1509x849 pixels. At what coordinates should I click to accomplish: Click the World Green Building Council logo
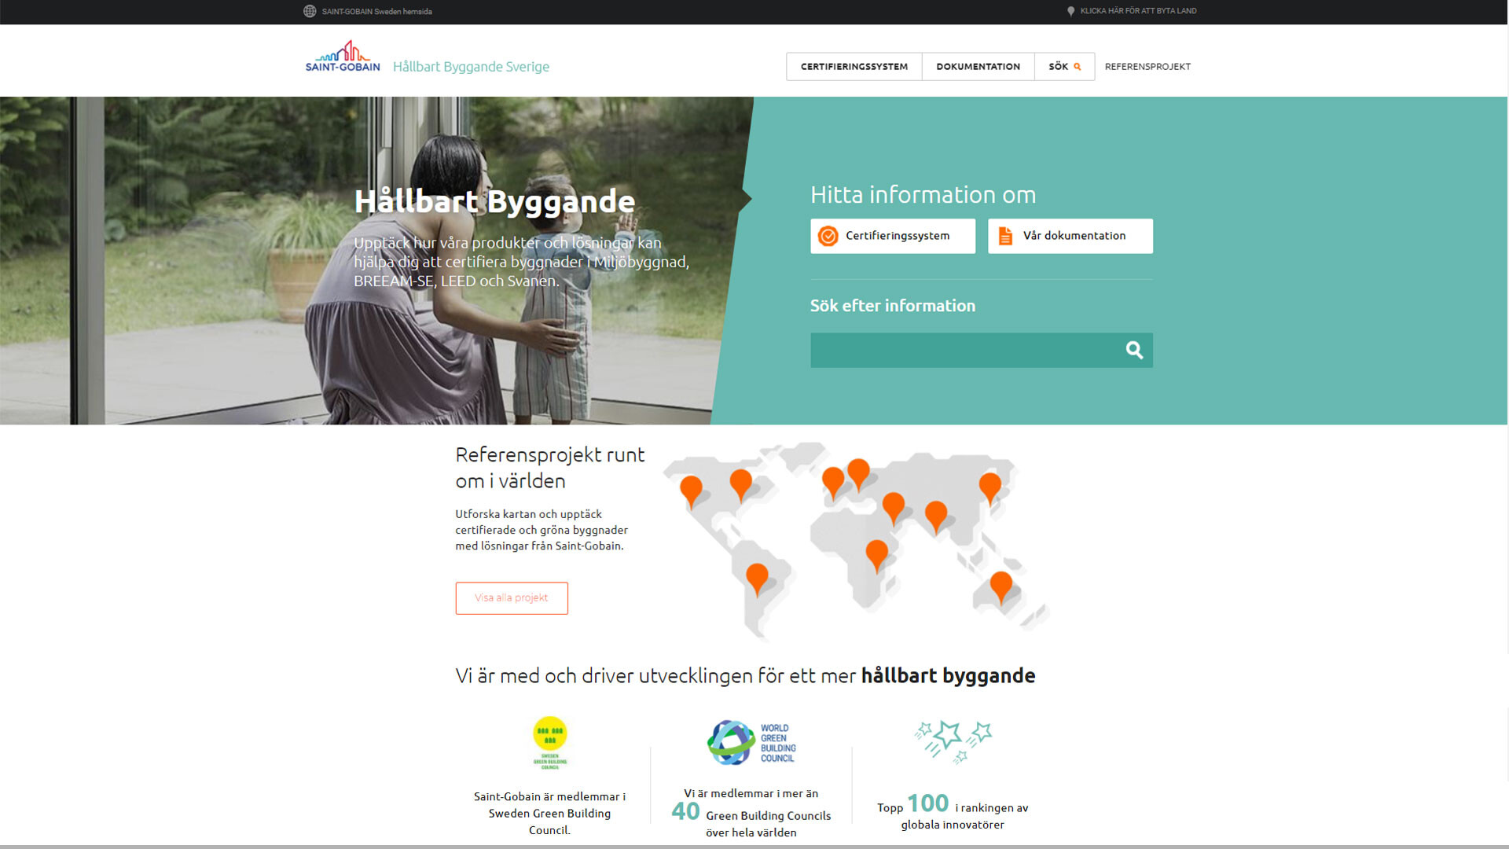[x=752, y=743]
